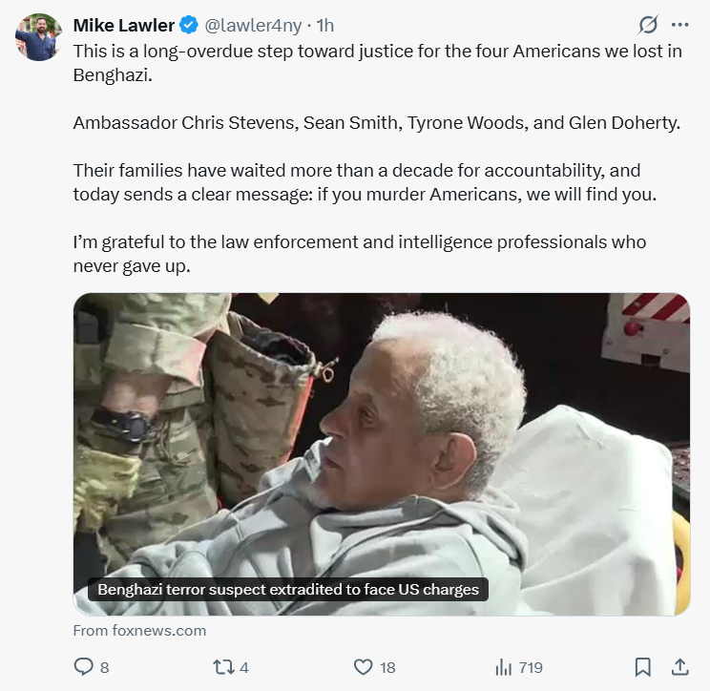Click the reply count 8
The height and width of the screenshot is (691, 710).
point(104,667)
